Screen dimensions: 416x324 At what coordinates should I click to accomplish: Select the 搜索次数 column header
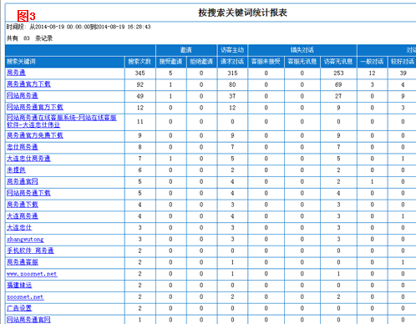click(140, 62)
